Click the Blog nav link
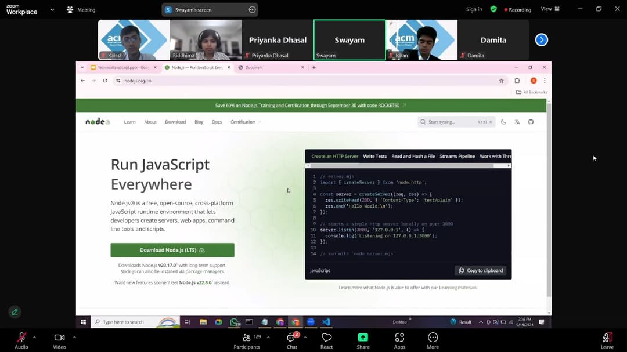This screenshot has height=352, width=627. 199,122
